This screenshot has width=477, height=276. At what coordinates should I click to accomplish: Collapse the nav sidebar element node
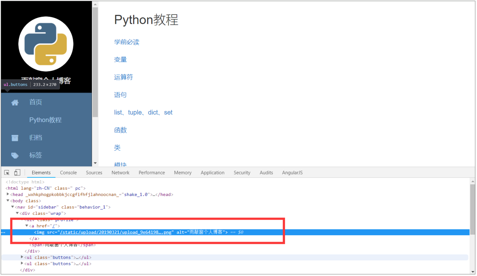(13, 207)
